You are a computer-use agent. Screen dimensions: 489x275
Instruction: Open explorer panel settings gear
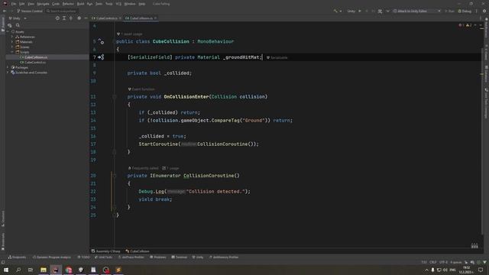(79, 18)
